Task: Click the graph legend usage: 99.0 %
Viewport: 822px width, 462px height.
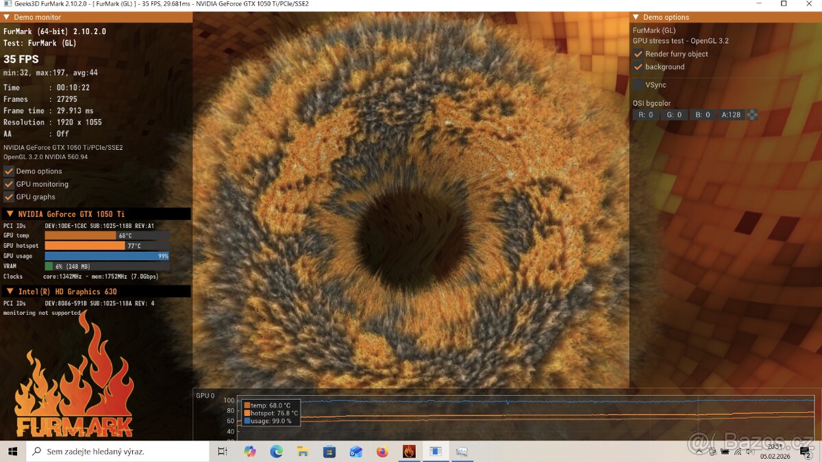Action: click(268, 421)
